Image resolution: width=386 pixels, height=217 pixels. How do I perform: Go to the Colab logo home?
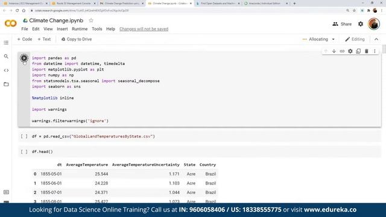coord(11,24)
